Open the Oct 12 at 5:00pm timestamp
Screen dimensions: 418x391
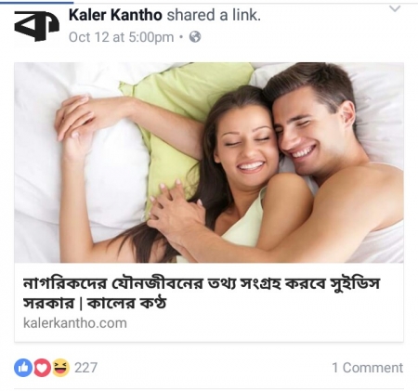[x=121, y=37]
